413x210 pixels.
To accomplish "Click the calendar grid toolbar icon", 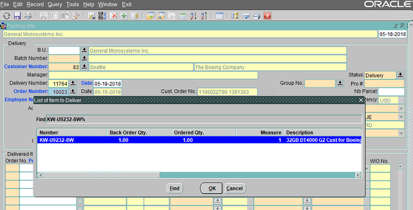I will click(219, 16).
